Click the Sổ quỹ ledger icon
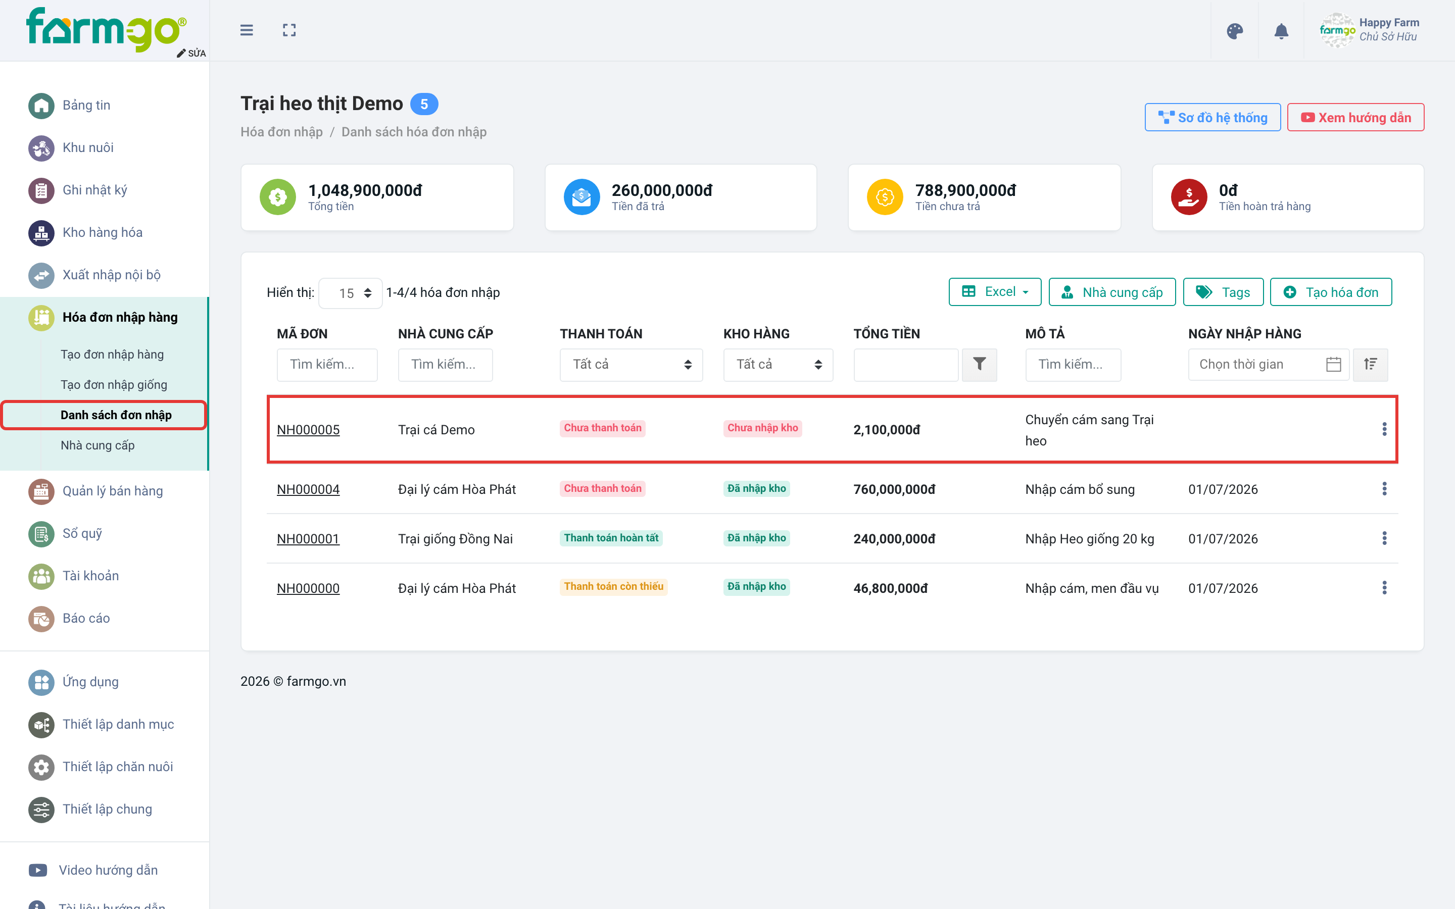Viewport: 1455px width, 909px height. coord(41,534)
